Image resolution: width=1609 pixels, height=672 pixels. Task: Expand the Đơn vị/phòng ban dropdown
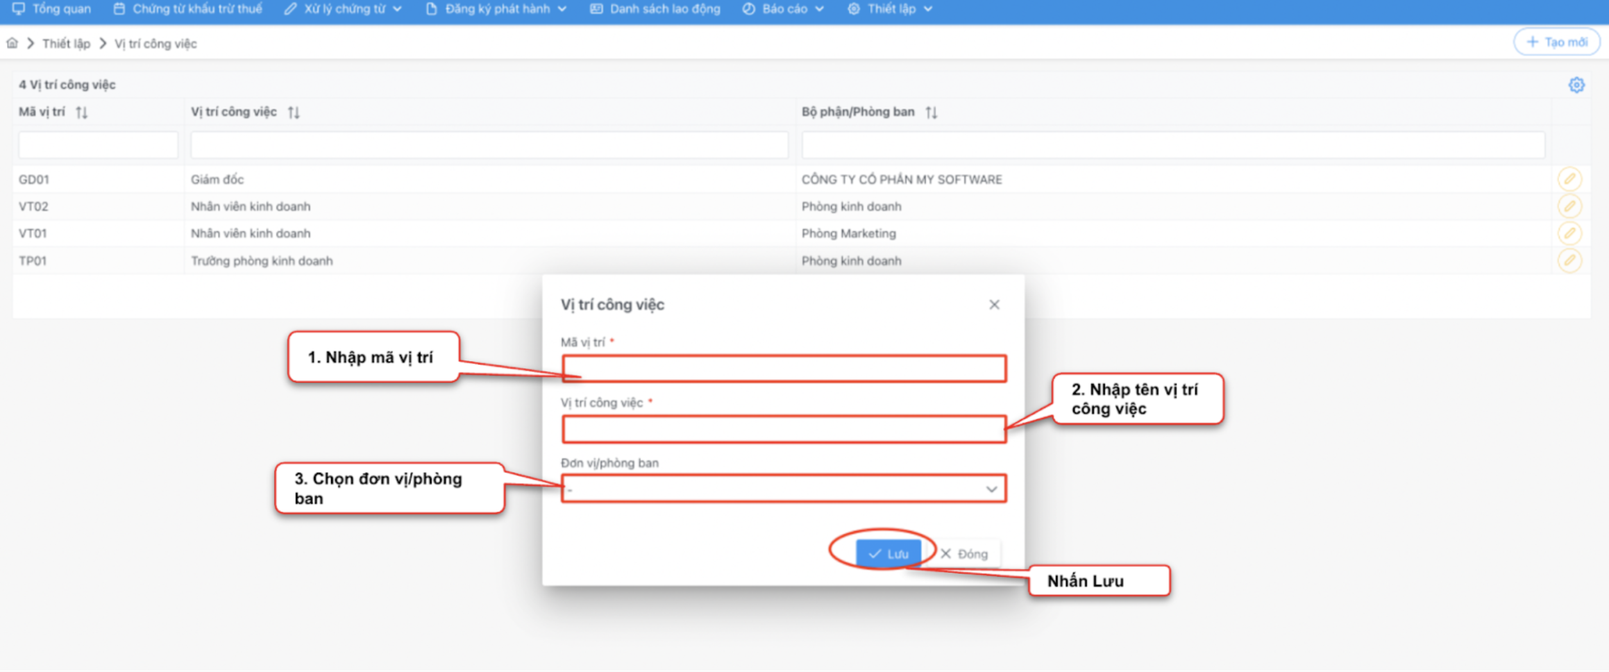991,489
